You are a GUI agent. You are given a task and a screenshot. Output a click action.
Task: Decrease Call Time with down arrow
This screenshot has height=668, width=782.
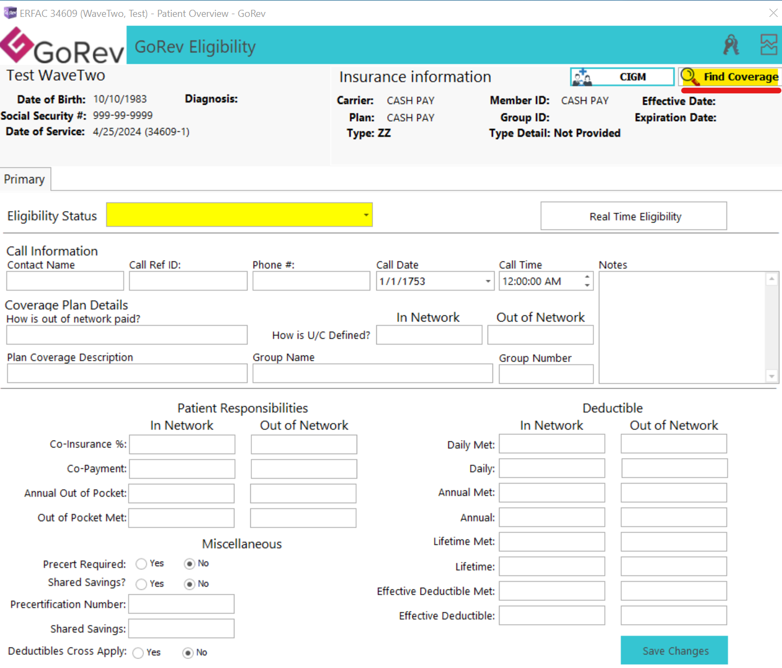pyautogui.click(x=587, y=286)
